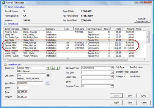Sort by the Name column header

pyautogui.click(x=34, y=29)
